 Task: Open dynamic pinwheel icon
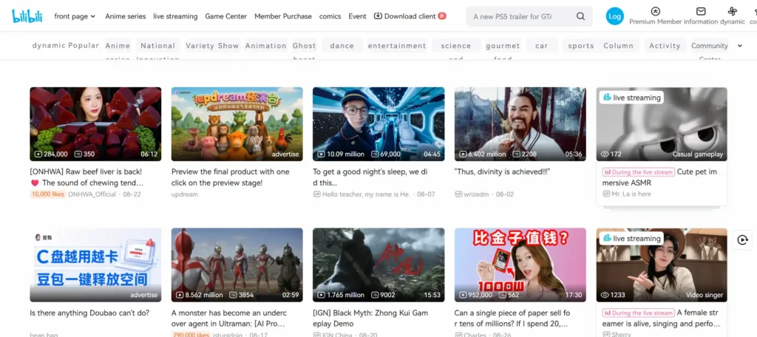coord(733,11)
